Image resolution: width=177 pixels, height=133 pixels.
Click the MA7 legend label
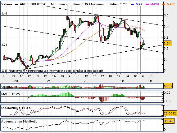[x=139, y=4]
